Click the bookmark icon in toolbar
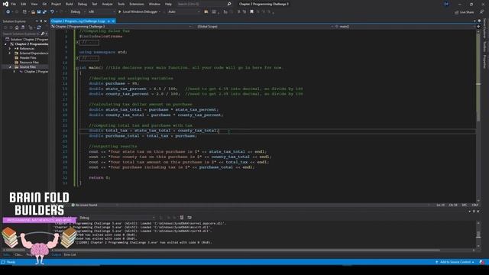Viewport: 489px width, 275px height. pos(251,12)
